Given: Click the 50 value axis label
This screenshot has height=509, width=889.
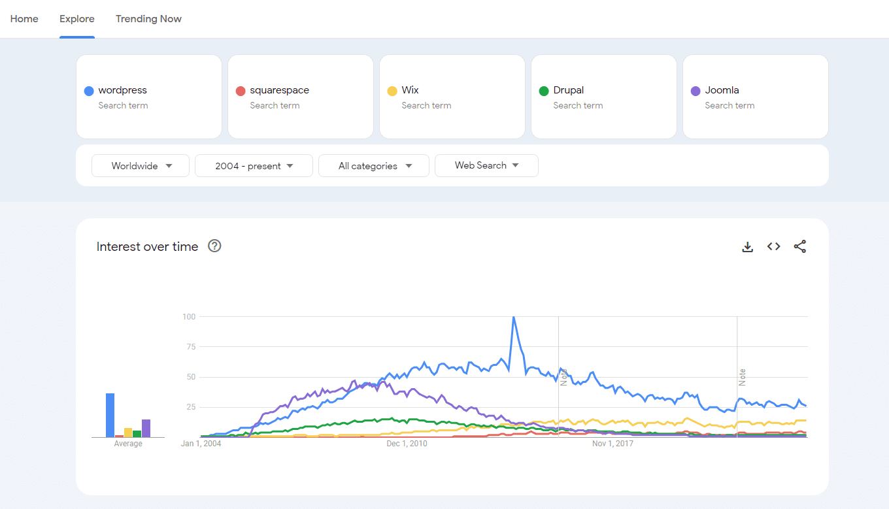Looking at the screenshot, I should click(191, 377).
